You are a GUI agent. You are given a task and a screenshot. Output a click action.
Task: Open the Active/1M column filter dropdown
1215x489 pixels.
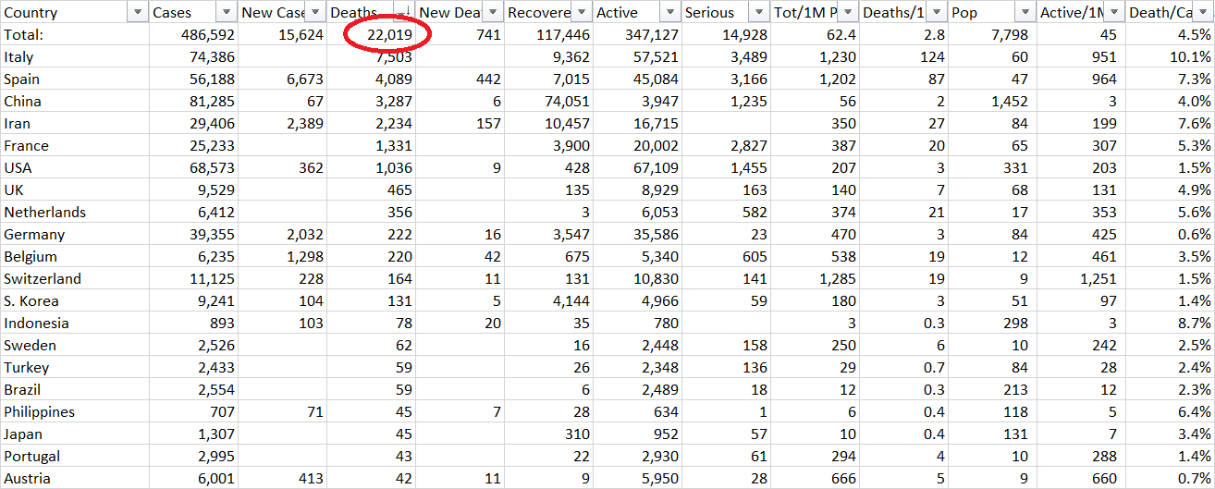pos(1114,12)
